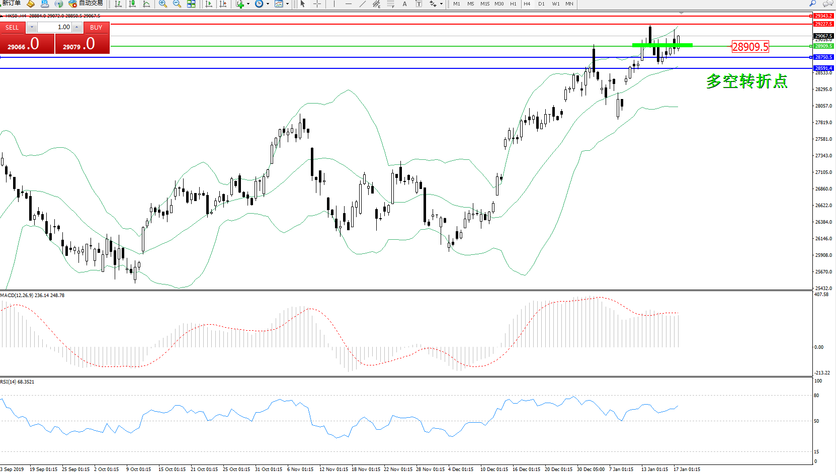Select the crosshair tool
836x475 pixels.
pos(317,4)
